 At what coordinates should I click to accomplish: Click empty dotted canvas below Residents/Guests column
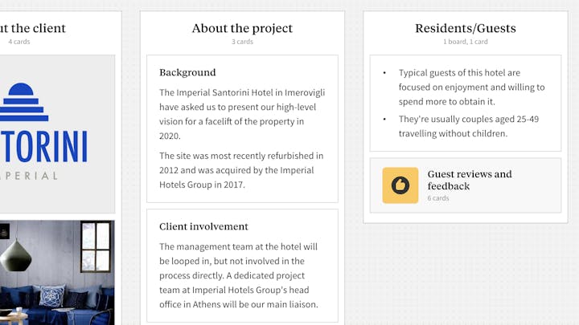coord(465,273)
